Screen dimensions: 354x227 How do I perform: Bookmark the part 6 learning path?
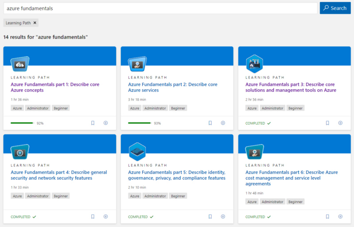(x=327, y=216)
